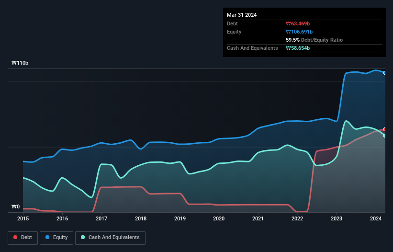Toggle the Debt legend button

coord(23,238)
